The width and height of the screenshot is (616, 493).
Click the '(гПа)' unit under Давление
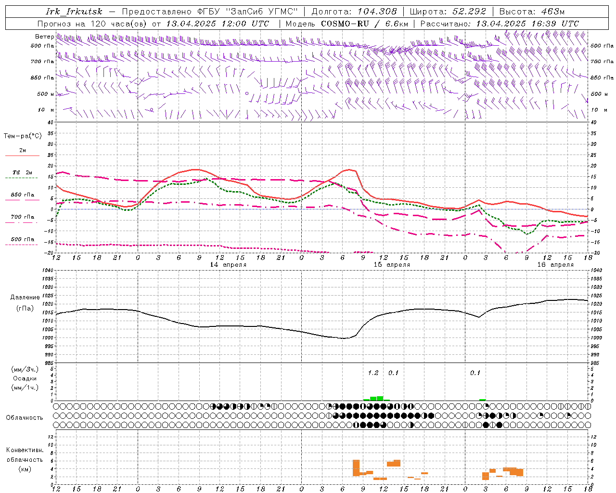[25, 309]
